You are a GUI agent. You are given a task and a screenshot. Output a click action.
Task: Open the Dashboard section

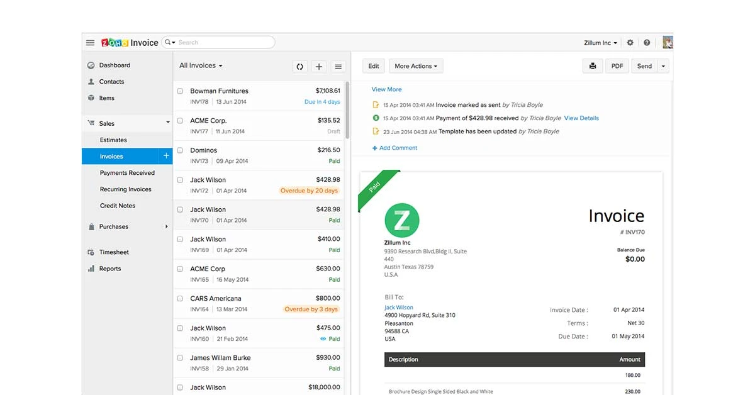tap(115, 65)
